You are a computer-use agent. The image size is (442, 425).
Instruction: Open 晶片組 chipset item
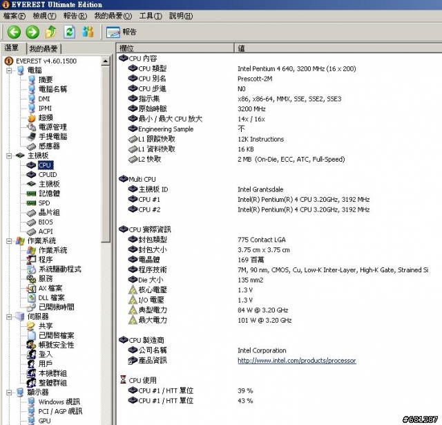click(x=49, y=212)
